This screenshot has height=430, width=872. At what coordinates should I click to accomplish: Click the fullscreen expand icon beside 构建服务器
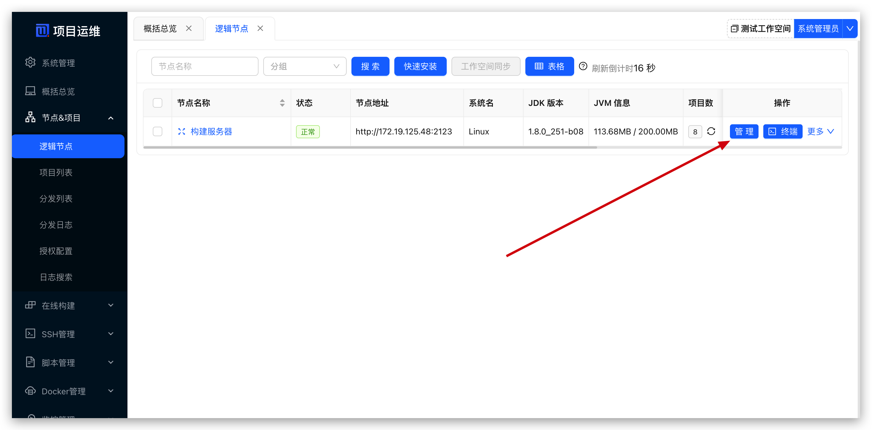tap(182, 131)
